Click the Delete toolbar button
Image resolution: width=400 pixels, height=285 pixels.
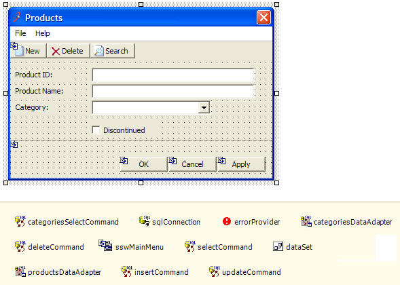[x=69, y=51]
